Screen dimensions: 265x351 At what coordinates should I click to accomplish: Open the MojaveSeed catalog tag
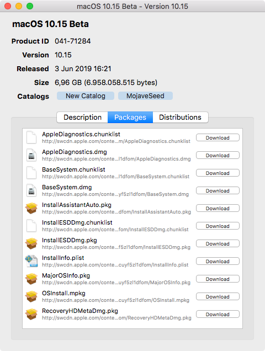point(145,96)
